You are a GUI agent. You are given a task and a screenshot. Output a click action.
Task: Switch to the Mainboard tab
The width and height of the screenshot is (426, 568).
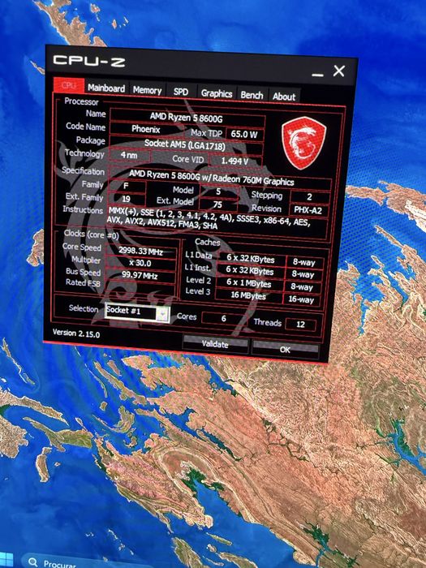(105, 88)
